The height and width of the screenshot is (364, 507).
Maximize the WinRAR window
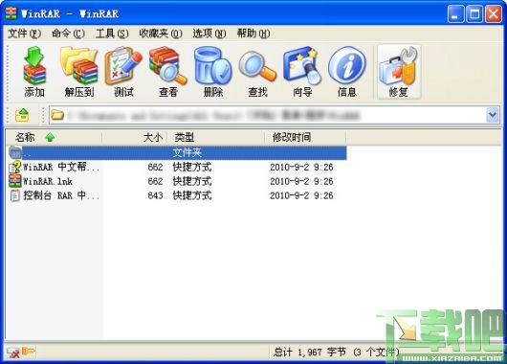click(x=474, y=14)
